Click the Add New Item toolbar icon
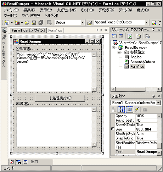This screenshot has width=163, height=172. 17,22
